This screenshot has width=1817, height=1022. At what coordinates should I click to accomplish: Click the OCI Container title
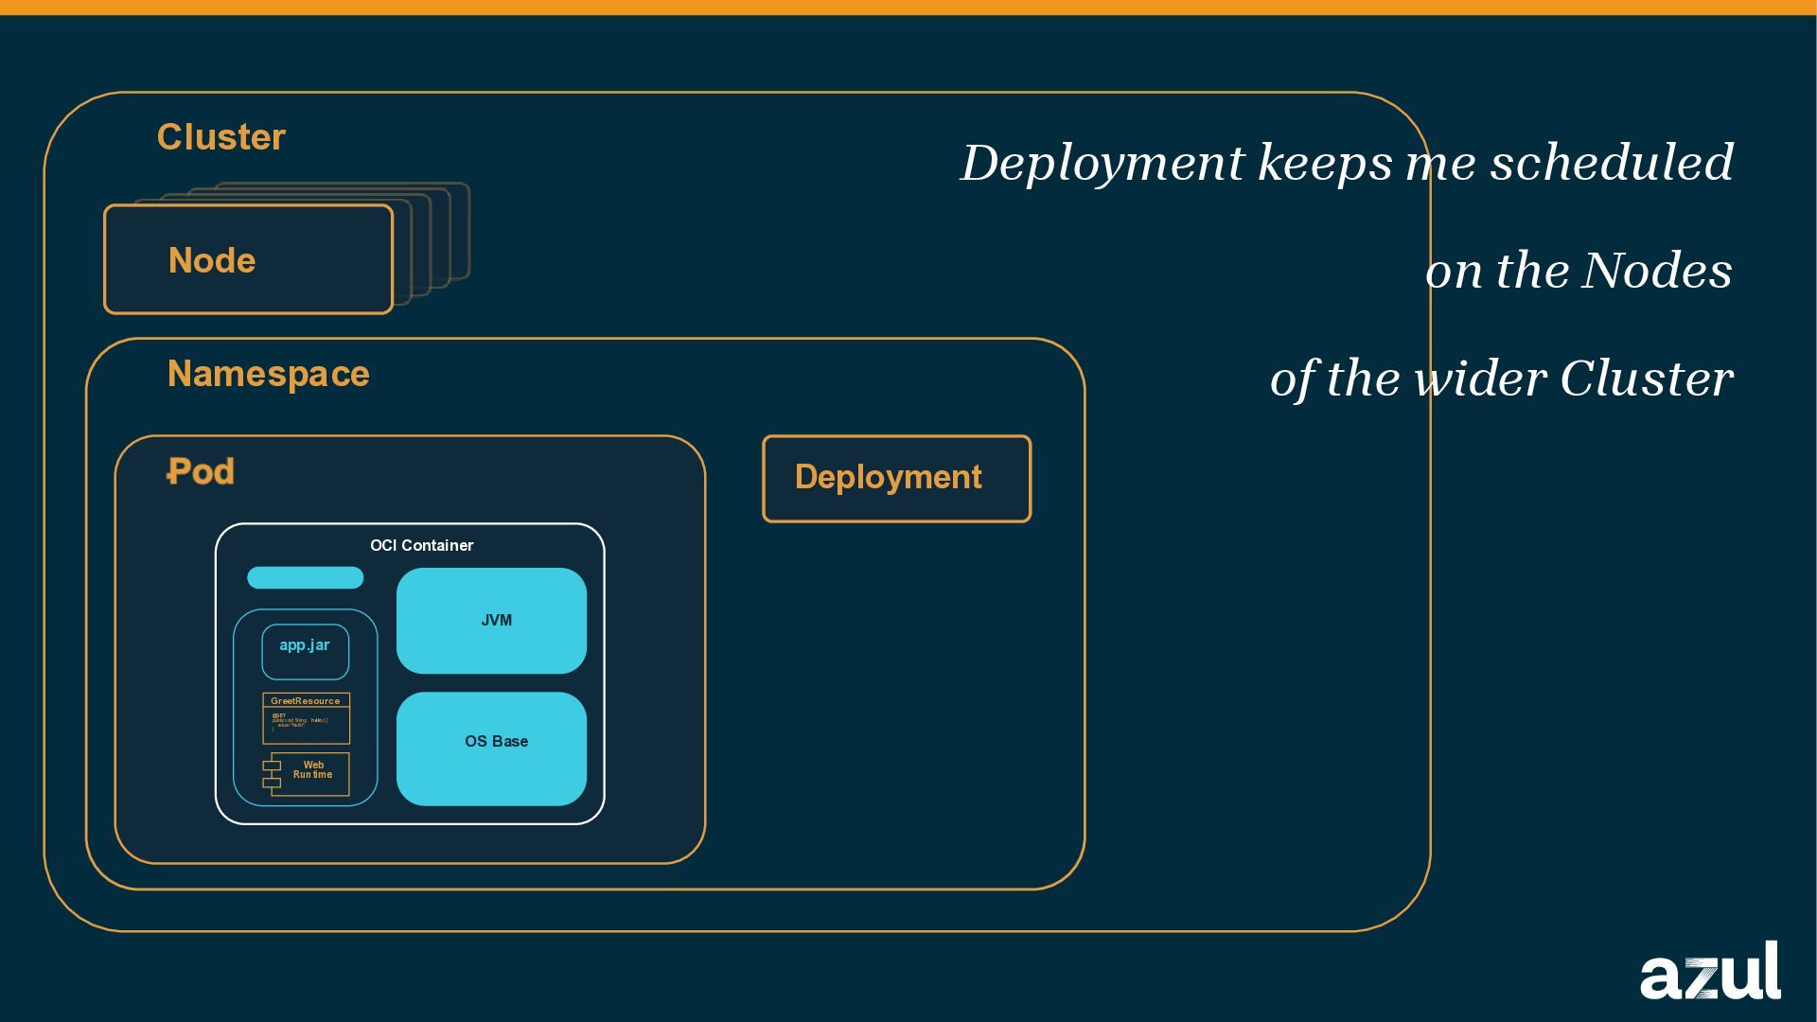pos(421,546)
